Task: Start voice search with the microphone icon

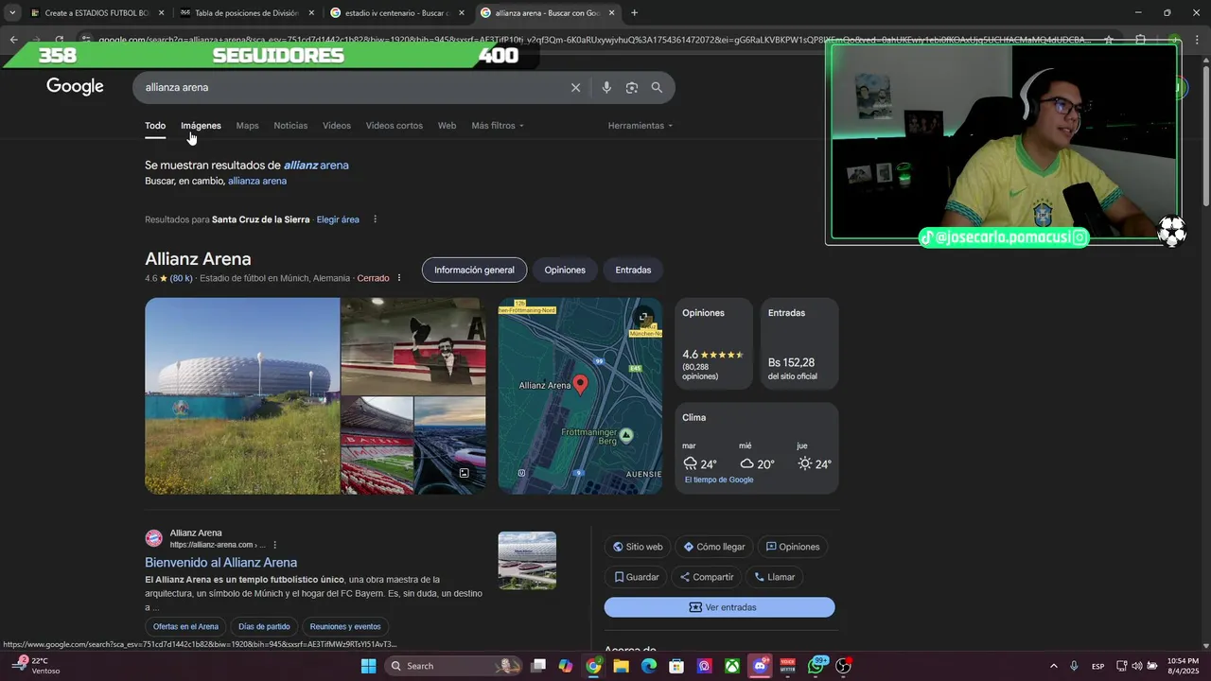Action: pos(606,87)
